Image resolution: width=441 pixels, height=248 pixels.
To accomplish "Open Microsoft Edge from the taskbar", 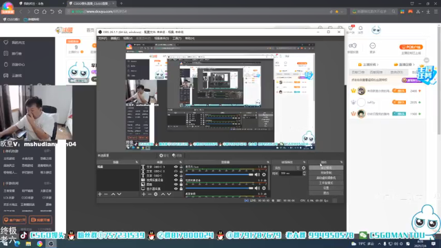I will (17, 243).
